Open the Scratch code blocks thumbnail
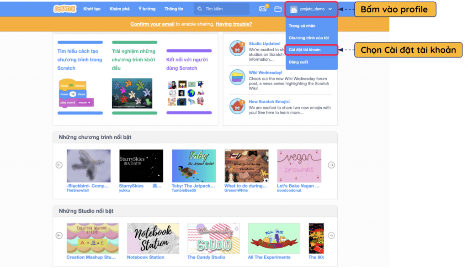This screenshot has width=468, height=268. (x=76, y=93)
